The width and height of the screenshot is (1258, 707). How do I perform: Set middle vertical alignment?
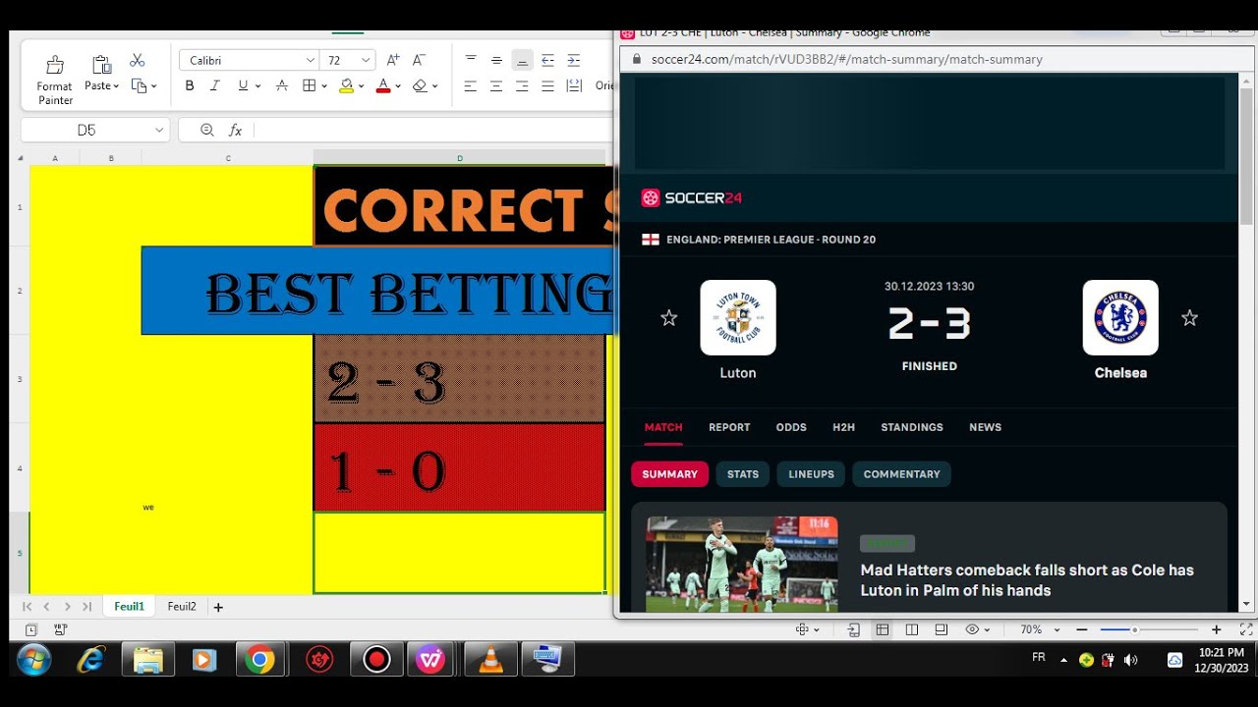(x=496, y=61)
